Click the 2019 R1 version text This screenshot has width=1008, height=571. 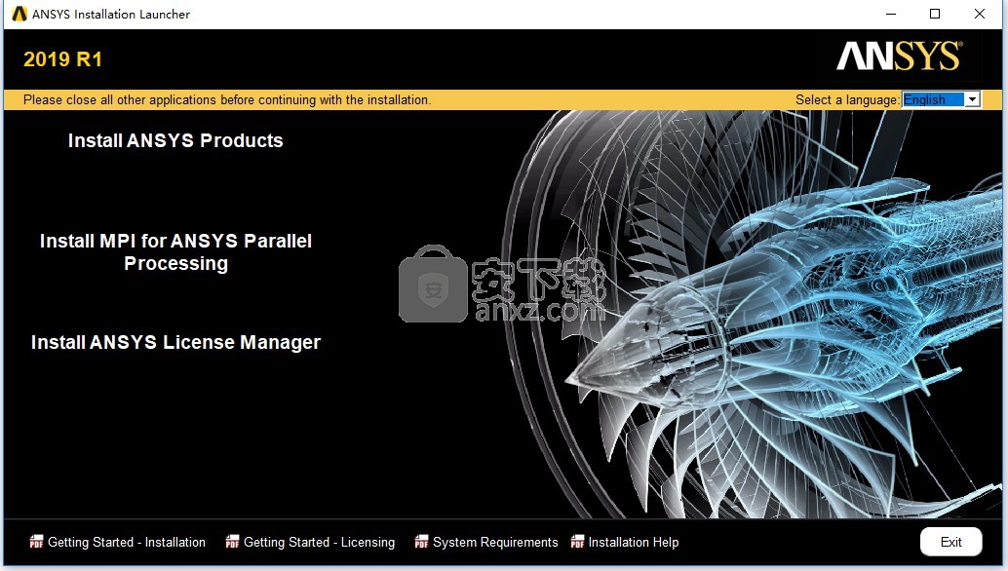(x=63, y=59)
